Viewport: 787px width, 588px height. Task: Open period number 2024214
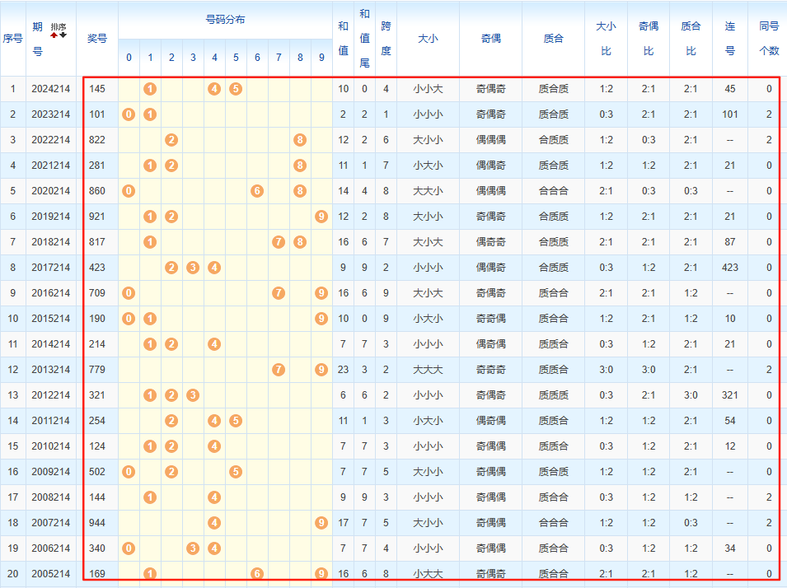click(51, 89)
